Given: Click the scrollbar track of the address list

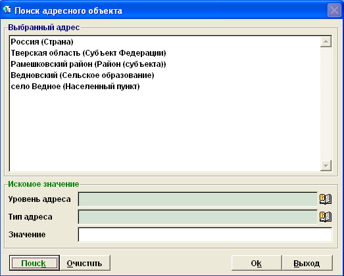Looking at the screenshot, I should (x=326, y=104).
